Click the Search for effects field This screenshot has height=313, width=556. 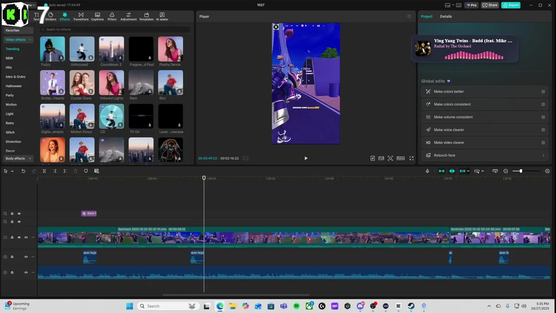[x=115, y=30]
